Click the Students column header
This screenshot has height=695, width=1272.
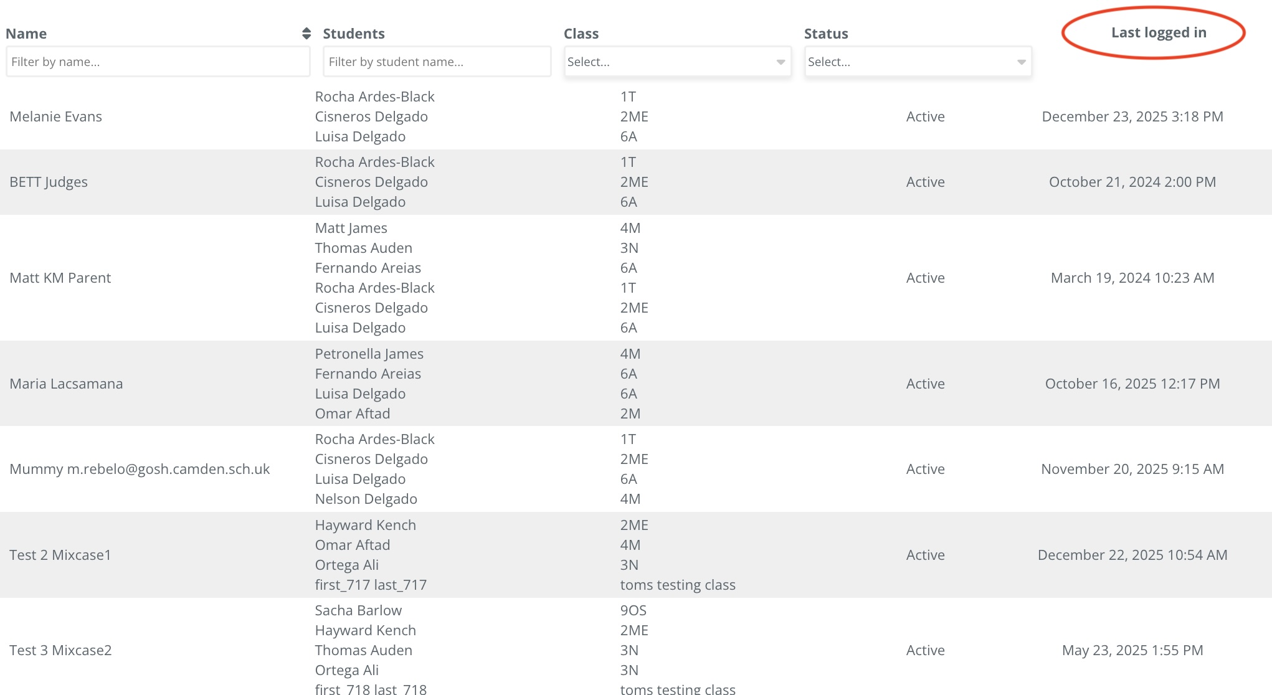[353, 34]
